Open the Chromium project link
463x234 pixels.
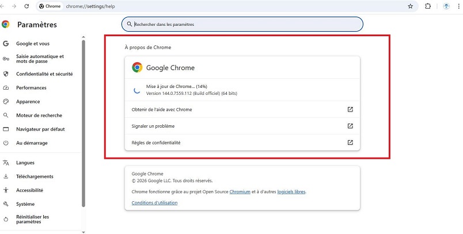click(240, 191)
